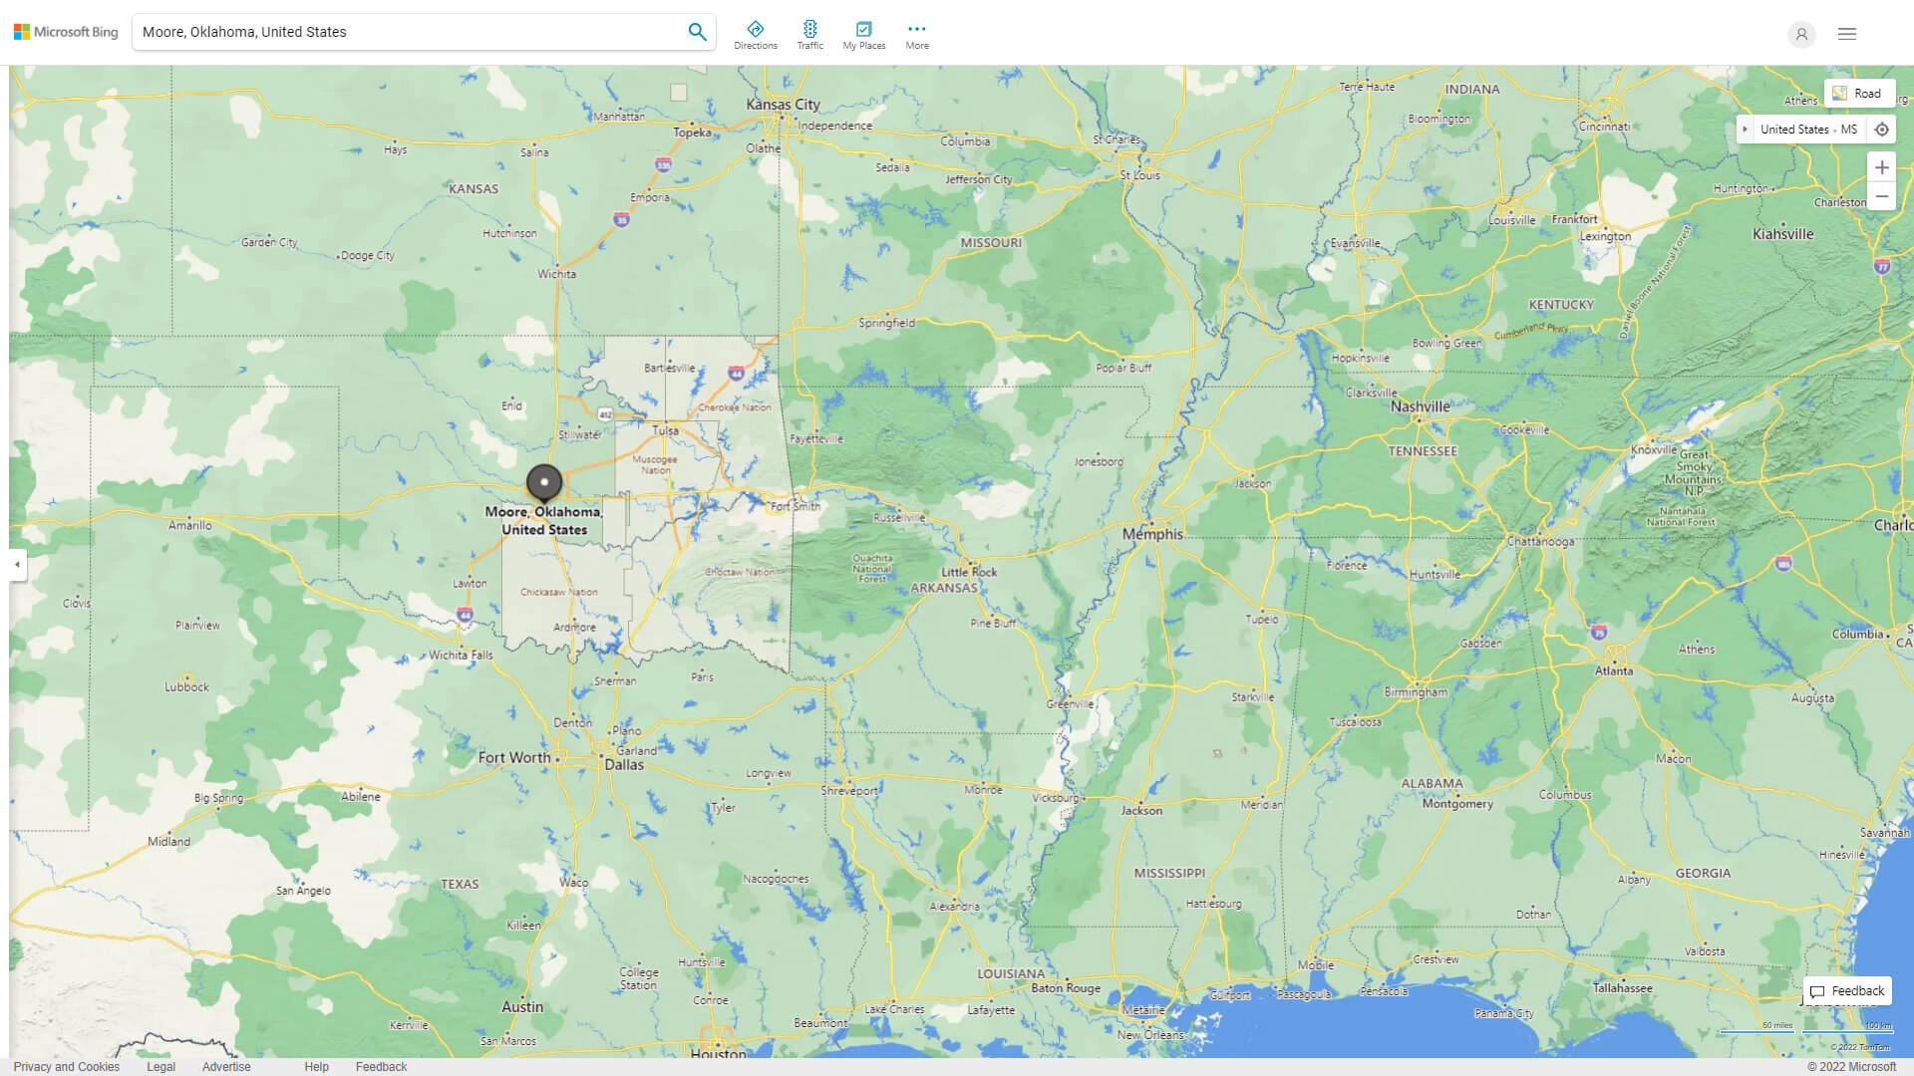
Task: Open the hamburger menu
Action: click(1846, 33)
